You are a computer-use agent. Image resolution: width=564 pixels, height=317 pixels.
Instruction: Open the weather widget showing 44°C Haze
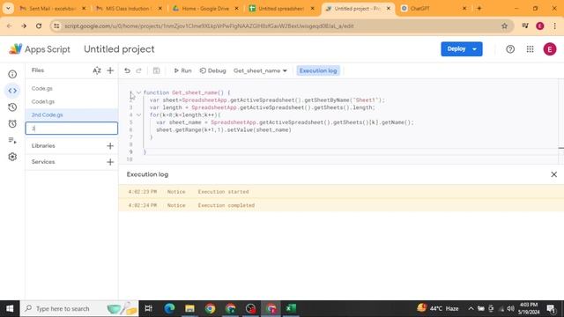coord(438,308)
